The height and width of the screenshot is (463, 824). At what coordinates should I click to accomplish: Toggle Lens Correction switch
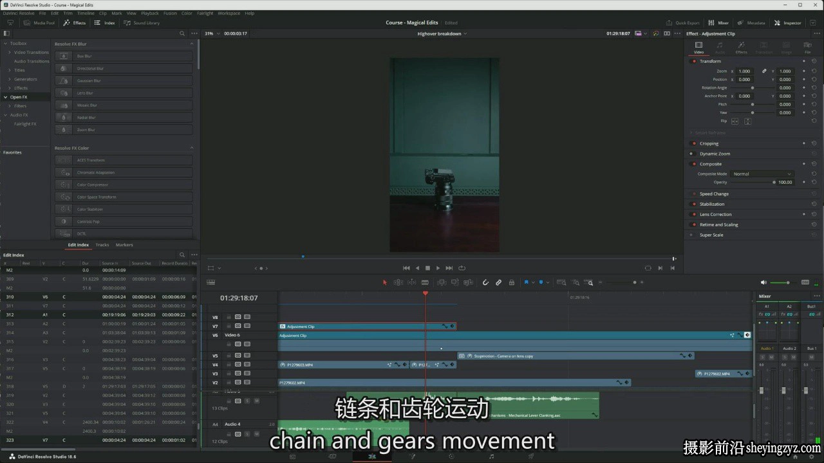tap(693, 214)
